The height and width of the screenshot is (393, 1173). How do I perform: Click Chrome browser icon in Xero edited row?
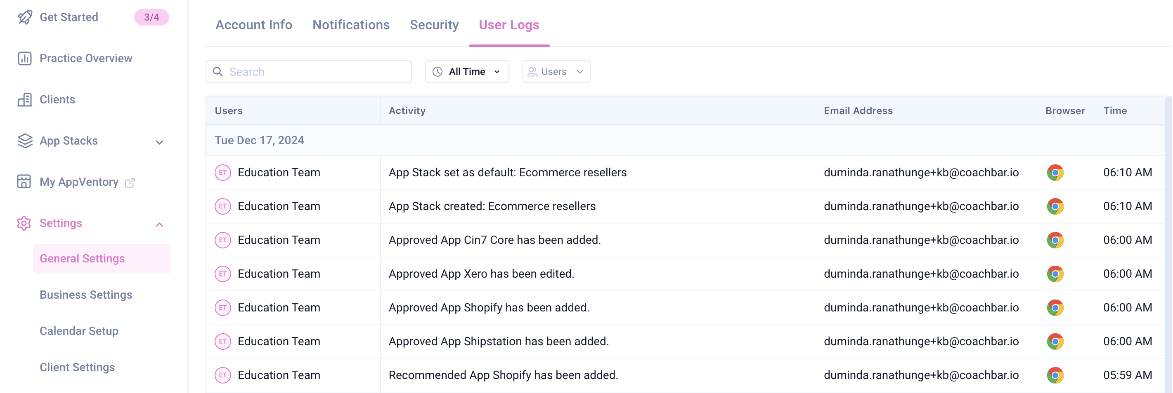[x=1055, y=274]
